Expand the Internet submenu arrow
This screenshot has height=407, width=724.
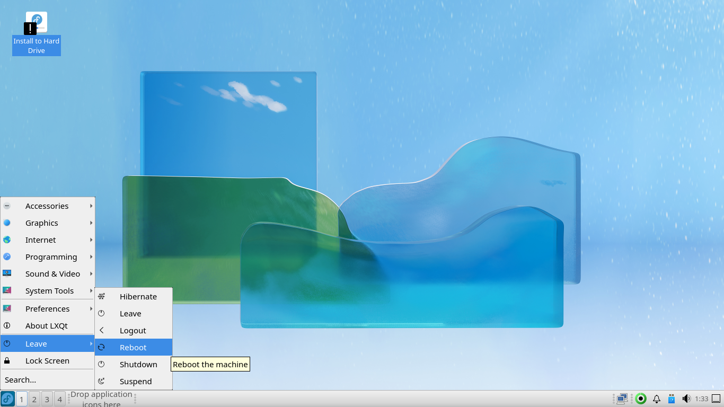click(91, 240)
